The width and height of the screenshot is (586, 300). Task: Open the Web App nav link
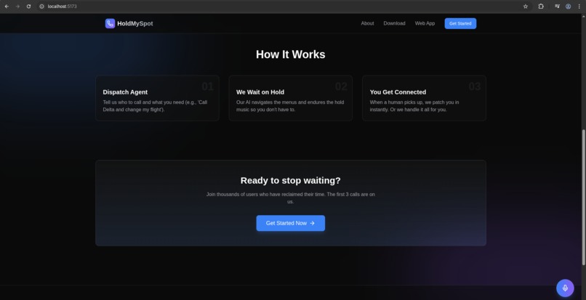click(x=425, y=23)
